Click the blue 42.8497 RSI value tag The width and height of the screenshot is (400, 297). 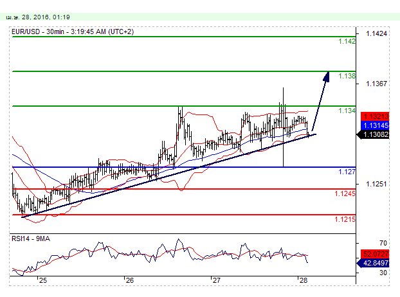[374, 262]
